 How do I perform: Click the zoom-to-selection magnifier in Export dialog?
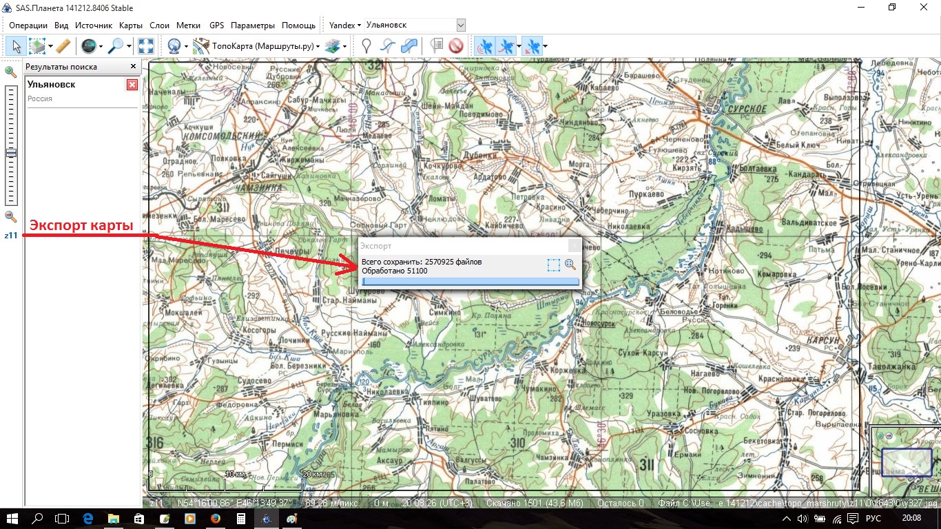pos(570,264)
